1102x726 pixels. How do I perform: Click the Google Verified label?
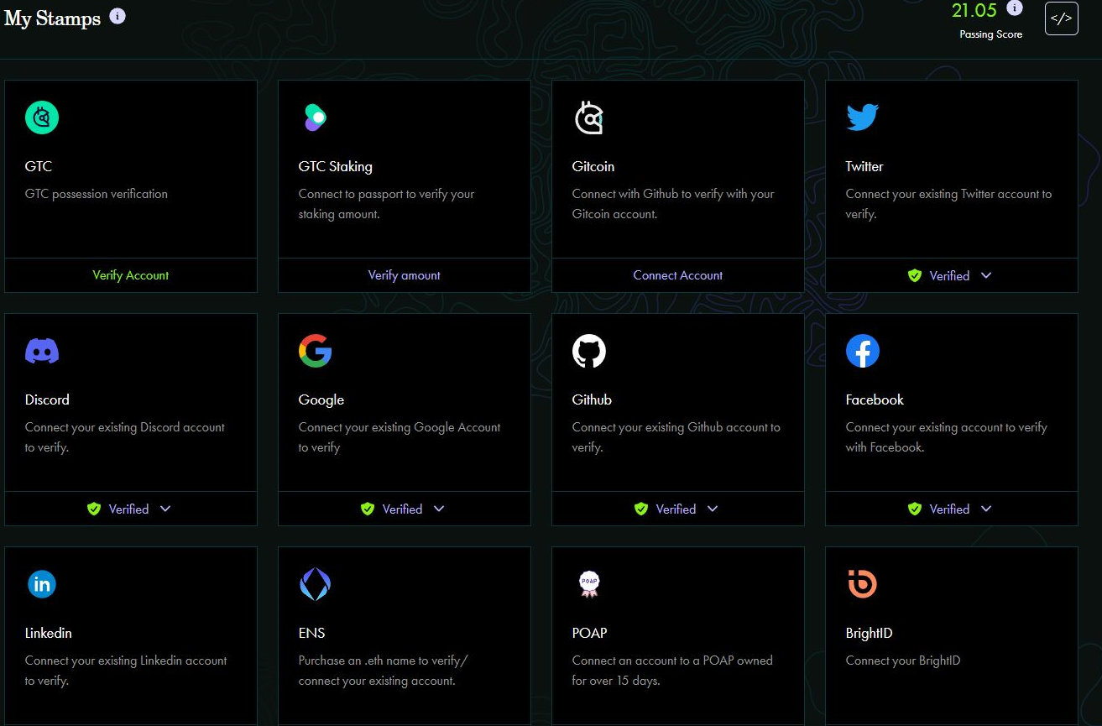[x=402, y=509]
